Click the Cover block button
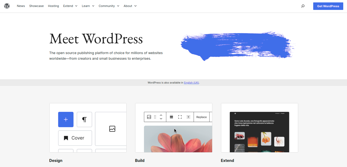347x167 pixels. click(75, 138)
